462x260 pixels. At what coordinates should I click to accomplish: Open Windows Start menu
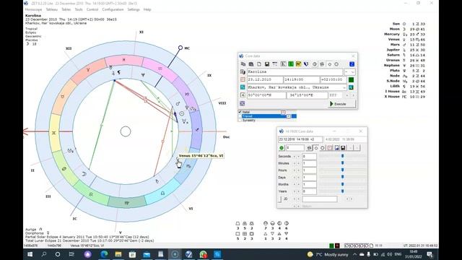30,254
